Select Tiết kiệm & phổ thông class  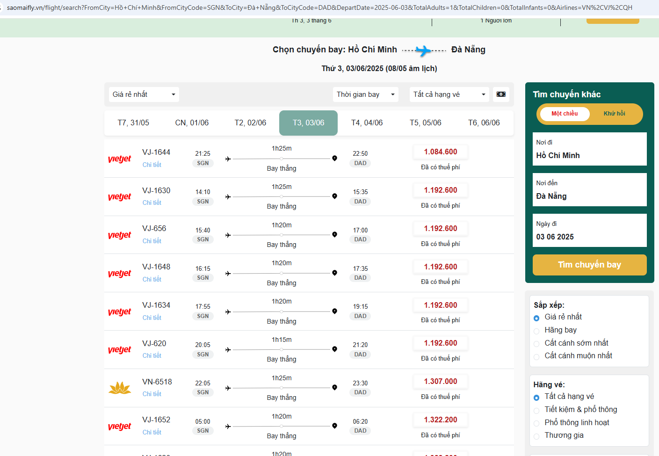[x=536, y=411]
